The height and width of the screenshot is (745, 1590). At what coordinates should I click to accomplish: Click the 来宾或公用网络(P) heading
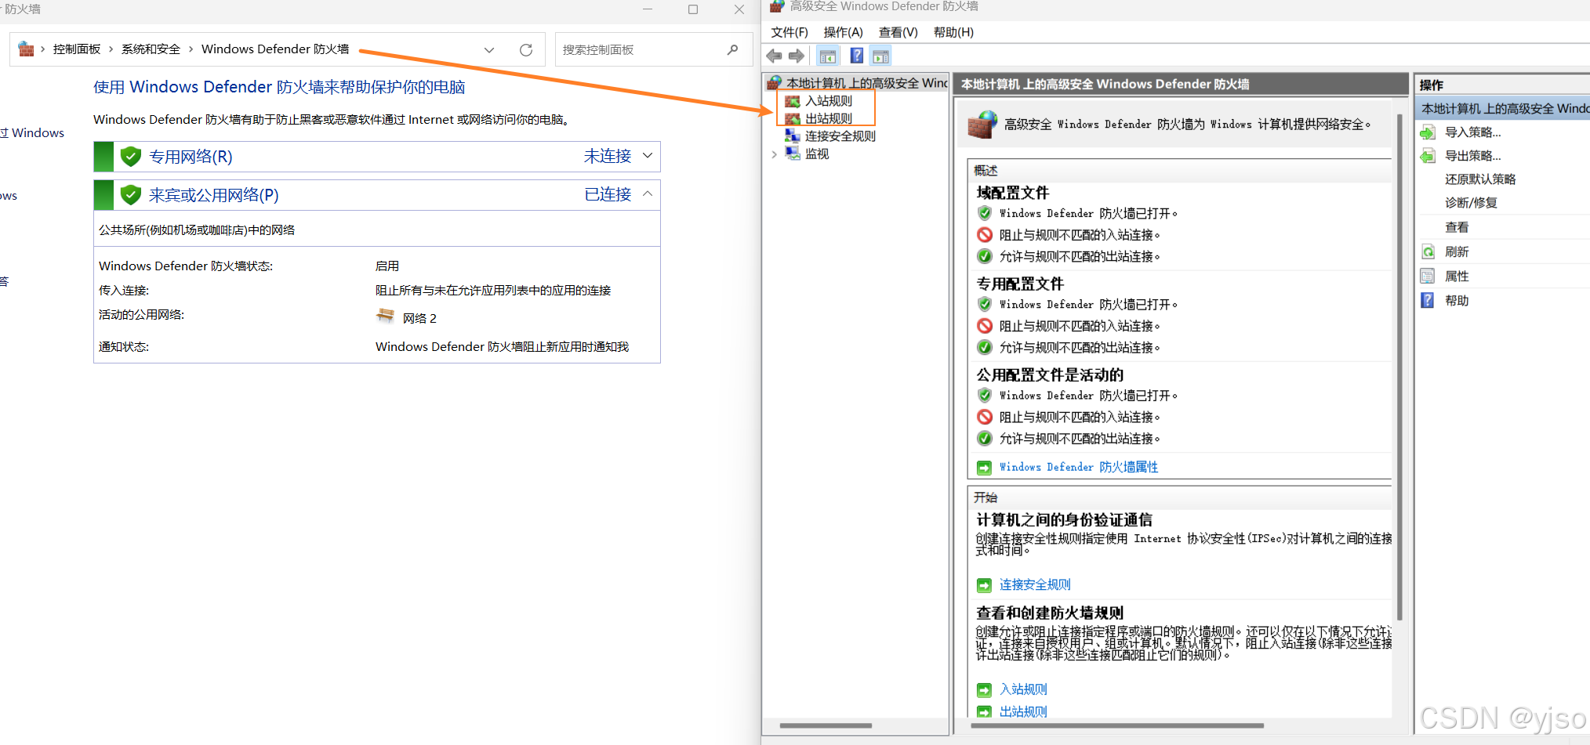(x=214, y=195)
